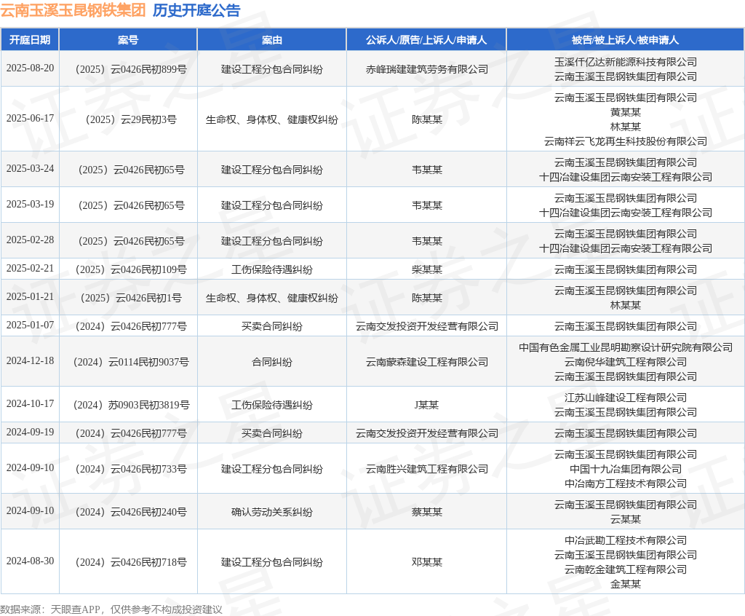Click defendant 林某某 in the 2025-01-21 row

click(625, 305)
